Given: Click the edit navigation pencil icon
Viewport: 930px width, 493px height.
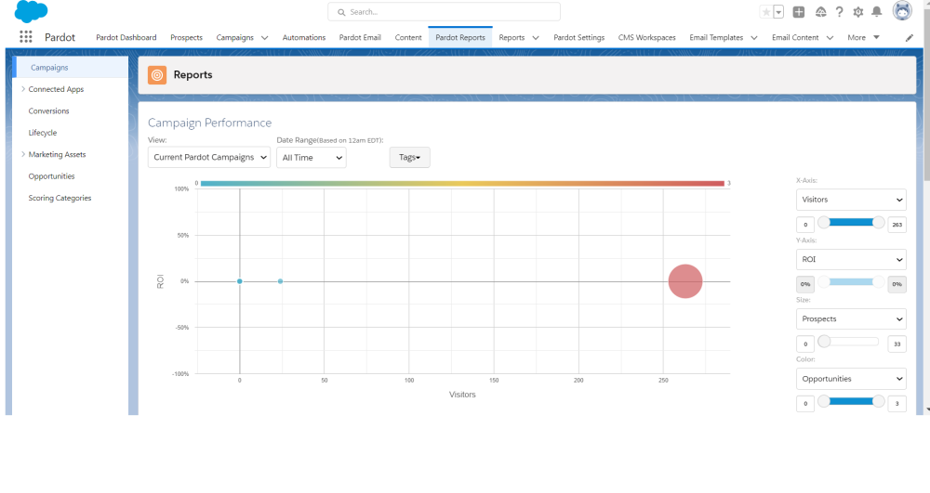Looking at the screenshot, I should click(x=910, y=38).
